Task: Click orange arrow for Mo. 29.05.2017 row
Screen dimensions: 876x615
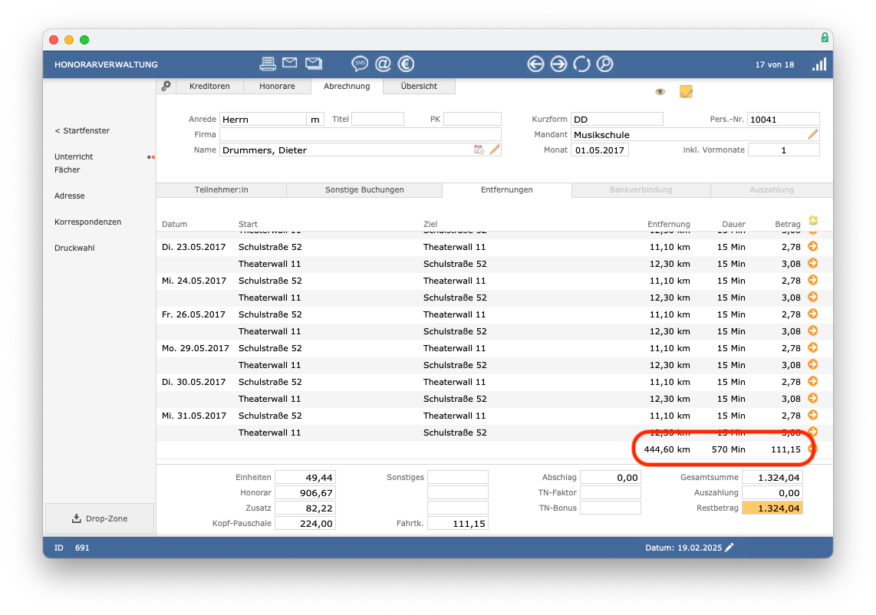Action: [x=813, y=347]
